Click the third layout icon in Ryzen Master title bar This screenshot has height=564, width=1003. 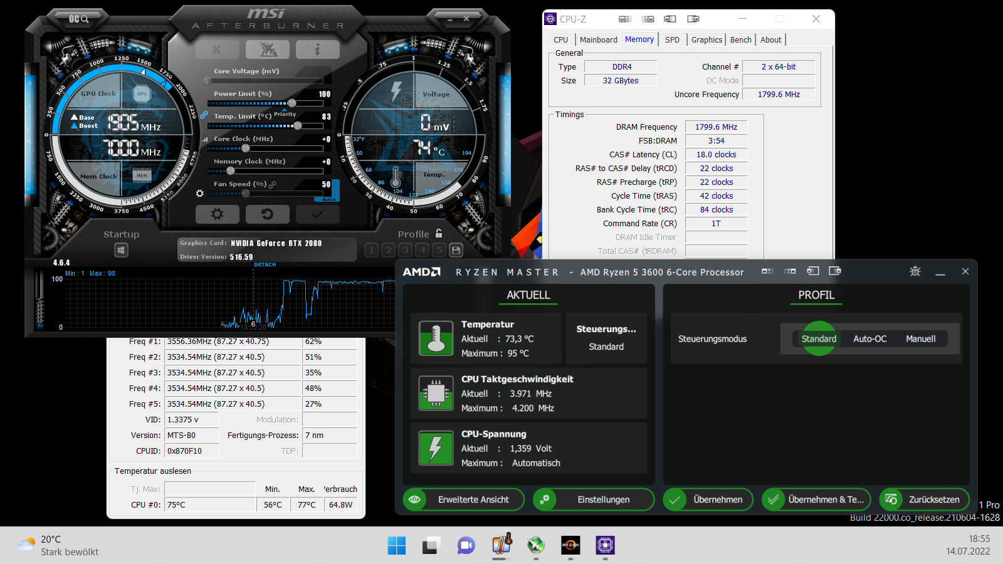click(813, 271)
